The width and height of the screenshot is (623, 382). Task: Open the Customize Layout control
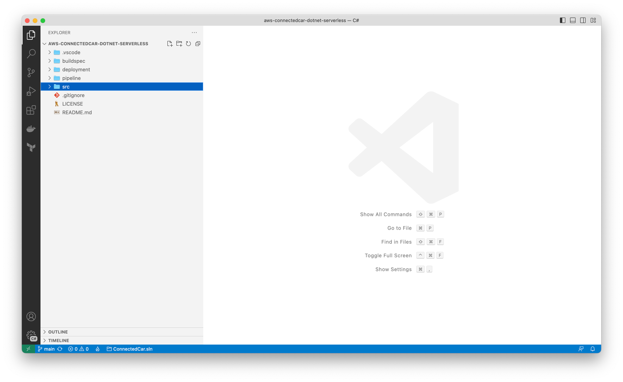click(593, 20)
